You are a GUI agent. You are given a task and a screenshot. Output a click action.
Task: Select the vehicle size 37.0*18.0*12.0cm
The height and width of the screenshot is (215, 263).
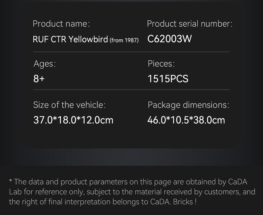73,120
